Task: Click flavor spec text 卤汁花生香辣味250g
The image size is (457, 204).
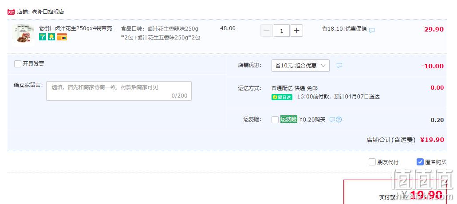Action: pos(173,29)
